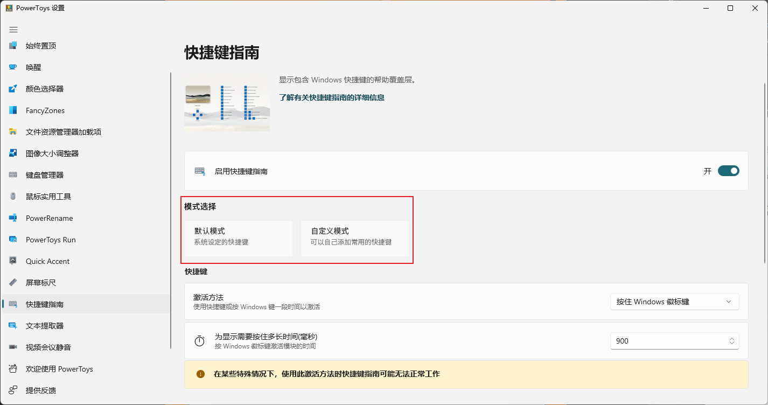Click the Text Extractor (文本提取器) icon
The height and width of the screenshot is (405, 768).
[x=13, y=326]
